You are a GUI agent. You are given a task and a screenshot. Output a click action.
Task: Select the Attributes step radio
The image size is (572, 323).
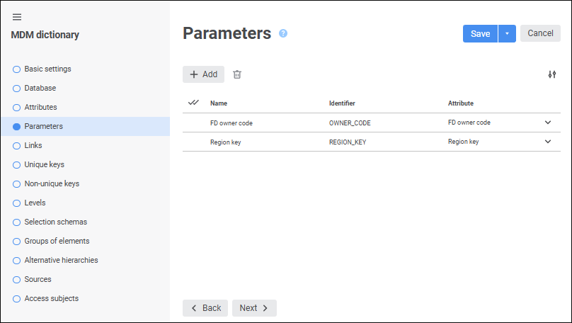pos(17,108)
